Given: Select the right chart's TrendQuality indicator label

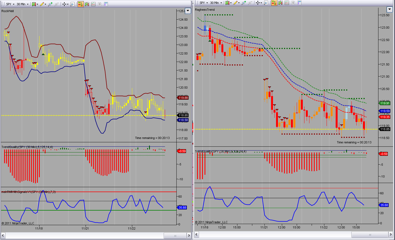Looking at the screenshot, I should 221,151.
